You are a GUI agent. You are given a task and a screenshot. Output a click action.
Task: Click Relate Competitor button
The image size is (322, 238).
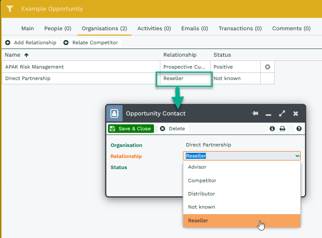(91, 43)
